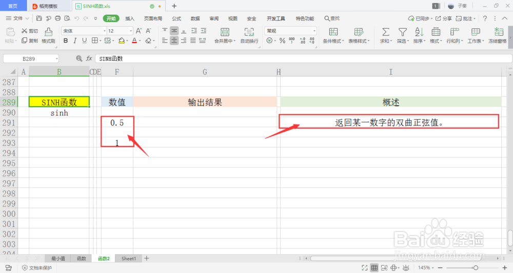Click the Save icon in quick access bar
Viewport: 513px width, 273px height.
[x=39, y=18]
